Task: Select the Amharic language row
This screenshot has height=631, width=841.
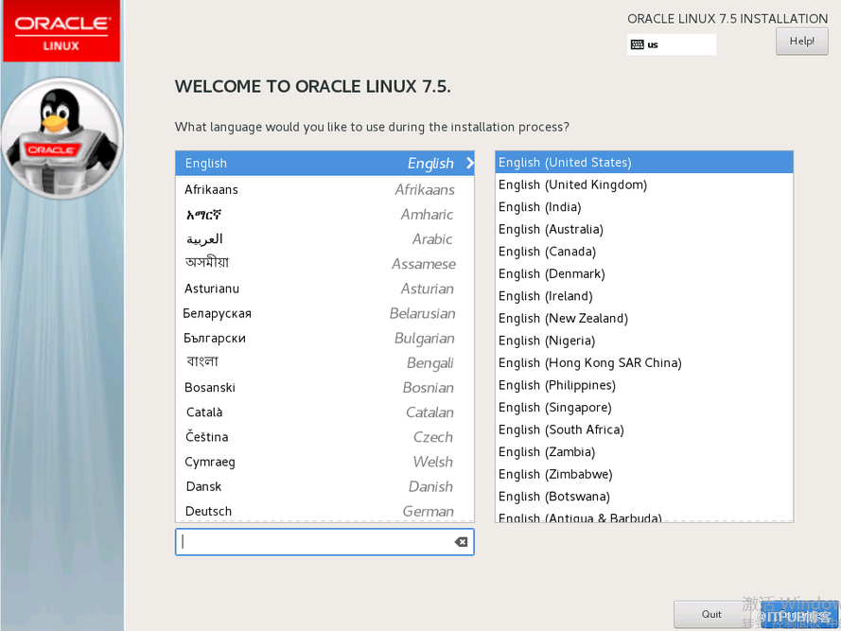Action: [324, 214]
